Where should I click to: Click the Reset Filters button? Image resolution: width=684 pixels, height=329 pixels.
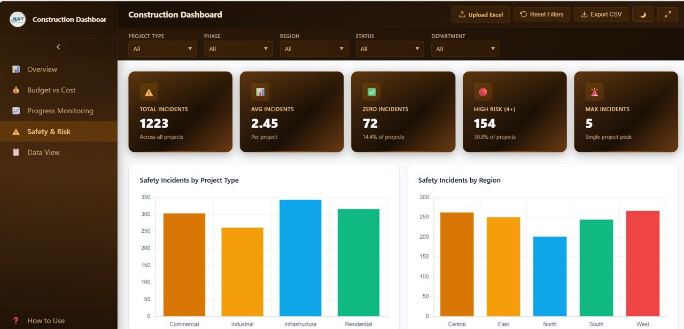[542, 14]
